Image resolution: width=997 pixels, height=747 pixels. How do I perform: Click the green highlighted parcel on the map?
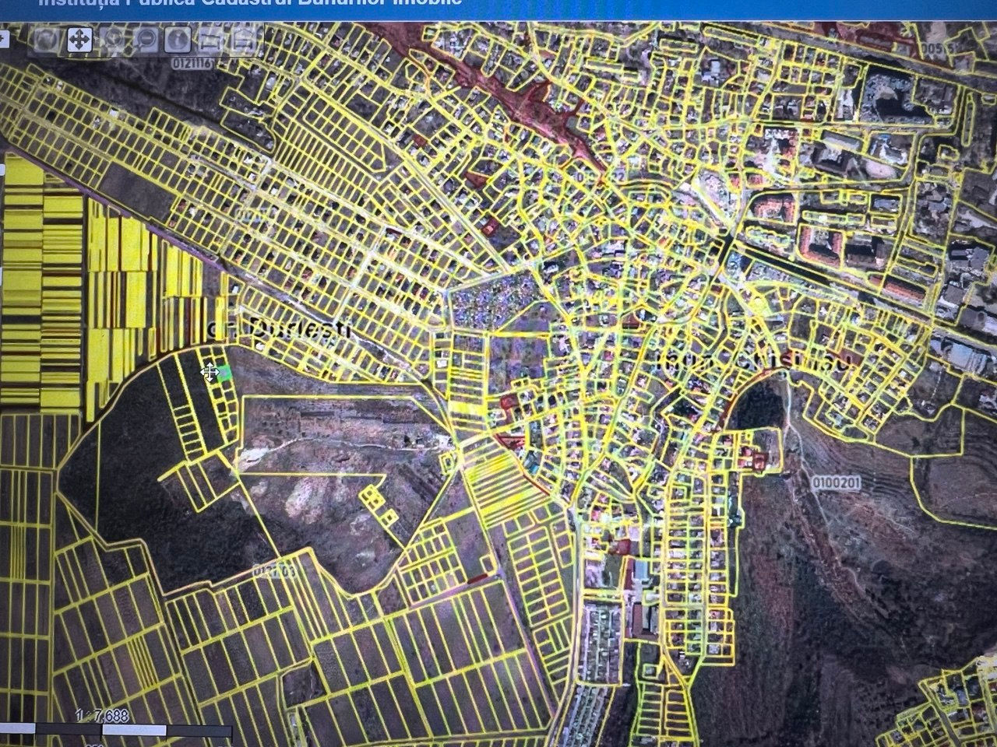click(x=224, y=373)
